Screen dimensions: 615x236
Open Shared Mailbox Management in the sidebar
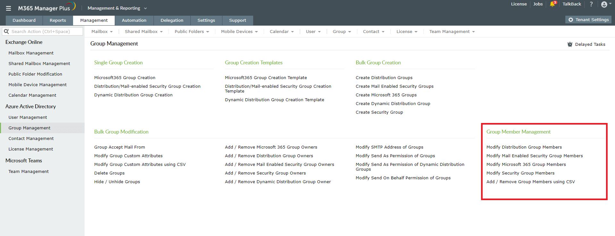(x=39, y=63)
